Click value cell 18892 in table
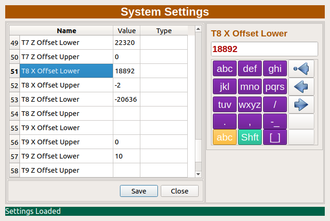The width and height of the screenshot is (330, 221). (x=127, y=71)
